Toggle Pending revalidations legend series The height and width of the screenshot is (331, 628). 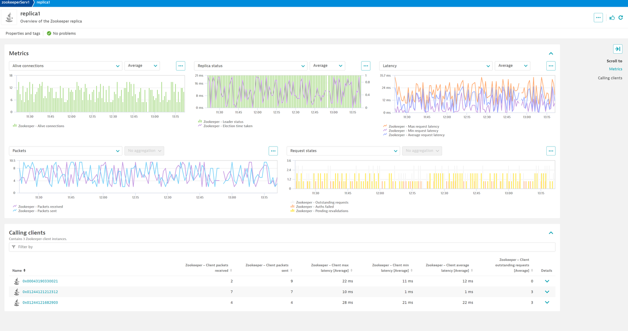pyautogui.click(x=319, y=211)
